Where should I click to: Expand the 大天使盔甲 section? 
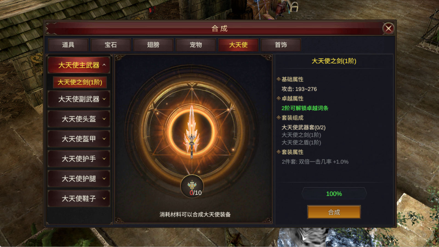point(79,139)
